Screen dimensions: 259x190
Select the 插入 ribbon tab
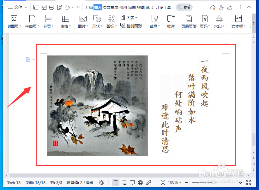[98, 8]
